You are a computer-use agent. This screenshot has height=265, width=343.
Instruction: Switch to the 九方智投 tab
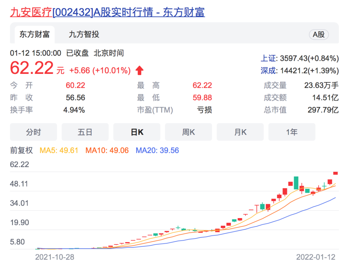(84, 35)
